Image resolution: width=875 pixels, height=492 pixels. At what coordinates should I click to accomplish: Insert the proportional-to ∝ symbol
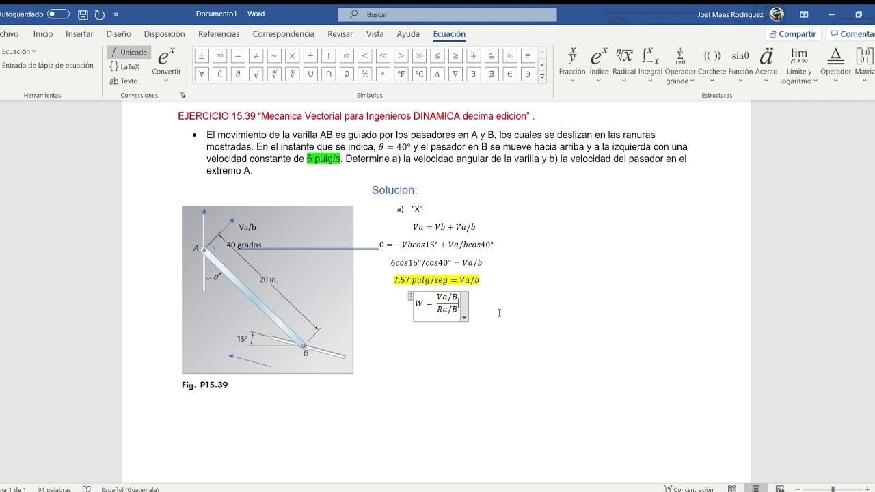coord(347,56)
